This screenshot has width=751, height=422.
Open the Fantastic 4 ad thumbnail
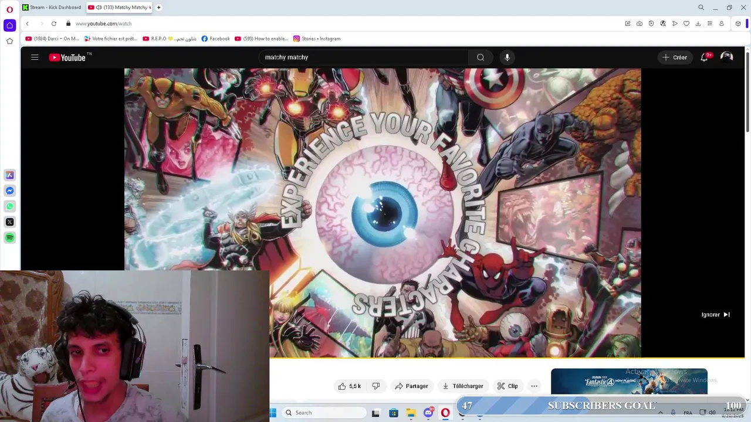click(629, 382)
